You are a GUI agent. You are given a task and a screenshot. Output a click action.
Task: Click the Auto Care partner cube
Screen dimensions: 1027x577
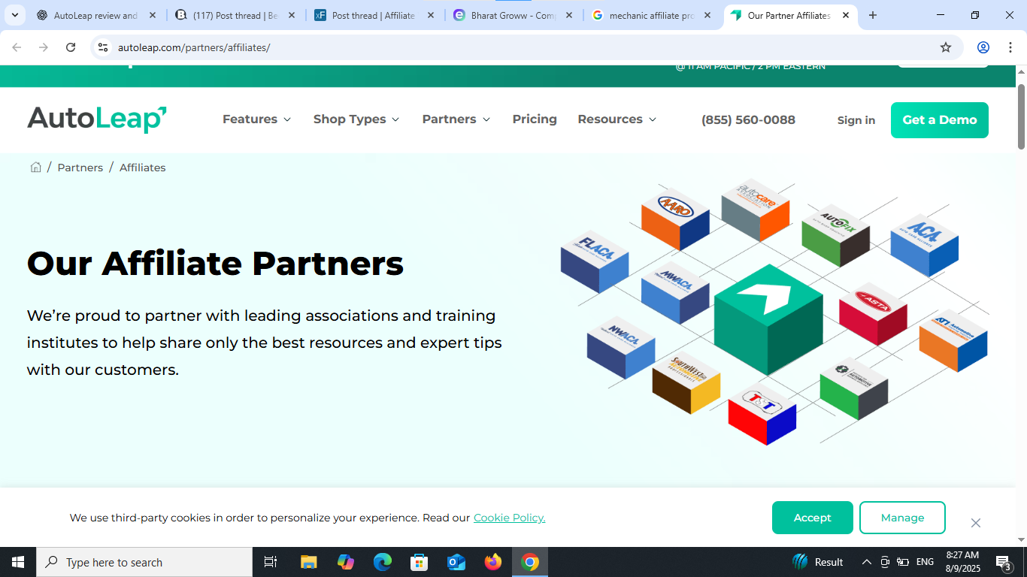756,210
